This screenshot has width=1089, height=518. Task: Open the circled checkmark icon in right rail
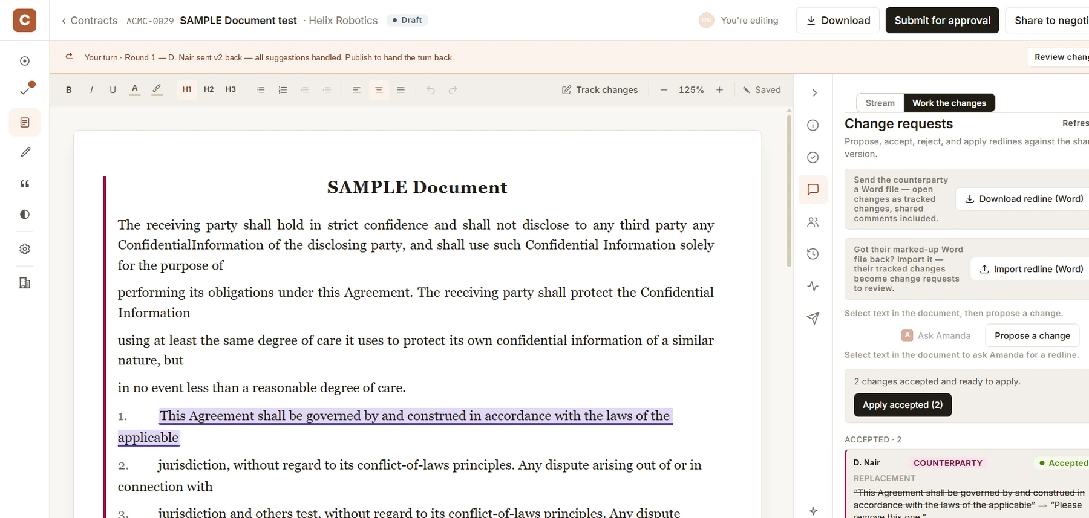point(813,157)
